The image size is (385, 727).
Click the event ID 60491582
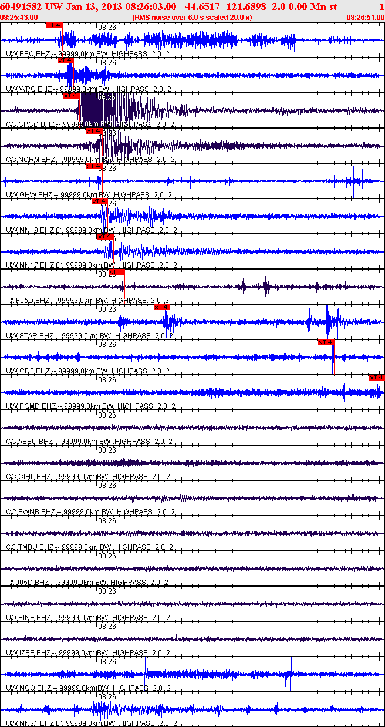click(x=20, y=6)
